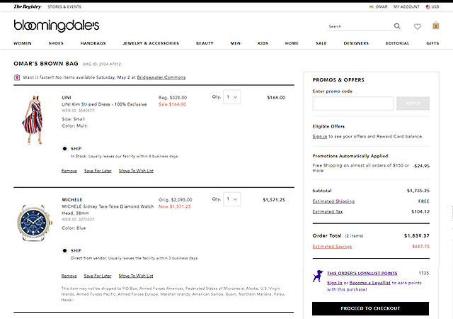
Task: Open the wish list heart icon
Action: 417,27
